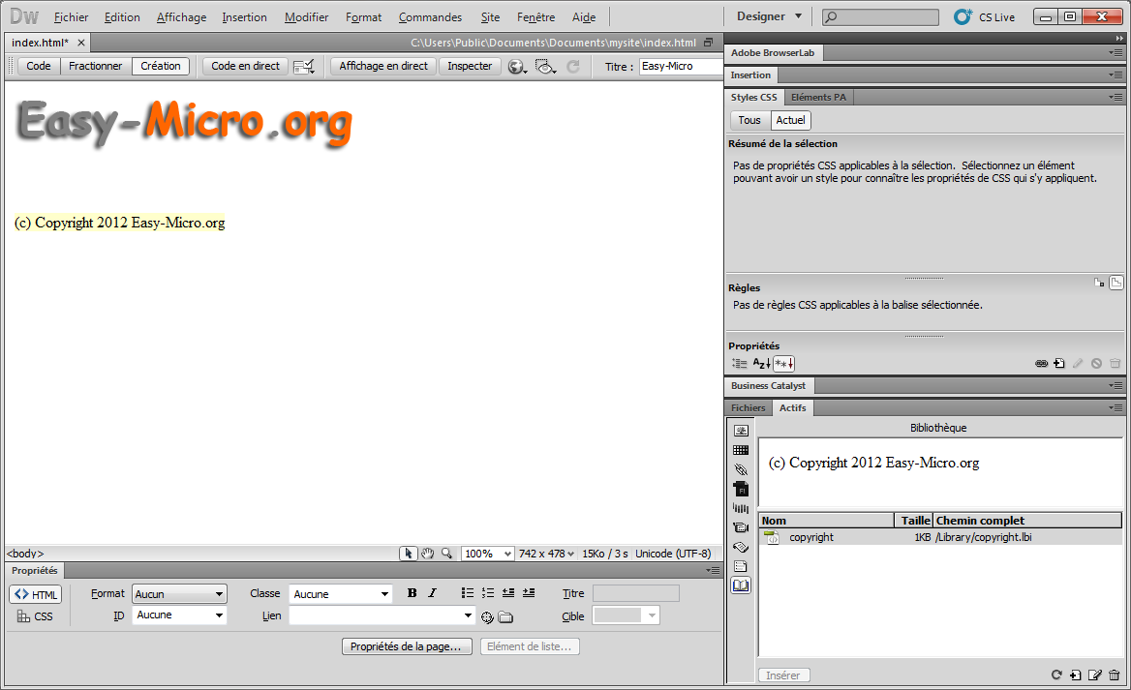
Task: Open Styles CSS panel options menu
Action: coord(1116,98)
